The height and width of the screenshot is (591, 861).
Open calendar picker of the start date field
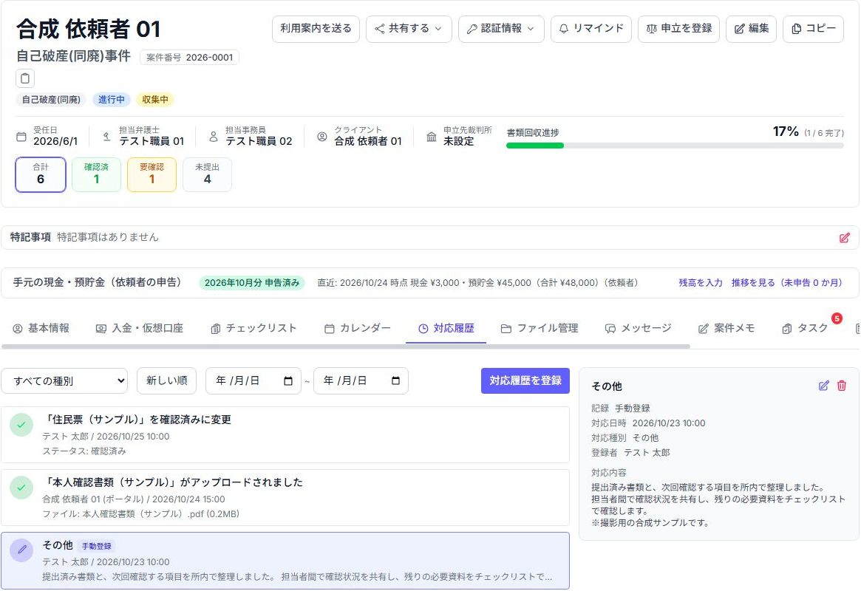287,381
